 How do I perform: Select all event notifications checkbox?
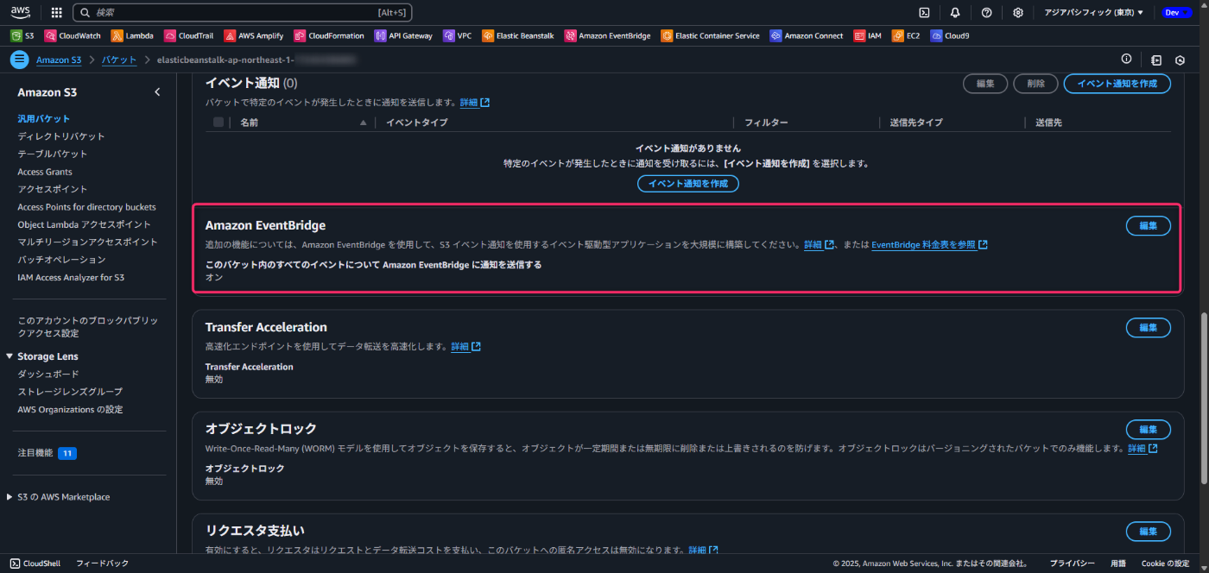pos(218,123)
